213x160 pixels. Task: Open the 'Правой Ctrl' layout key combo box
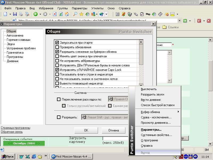pyautogui.click(x=118, y=99)
